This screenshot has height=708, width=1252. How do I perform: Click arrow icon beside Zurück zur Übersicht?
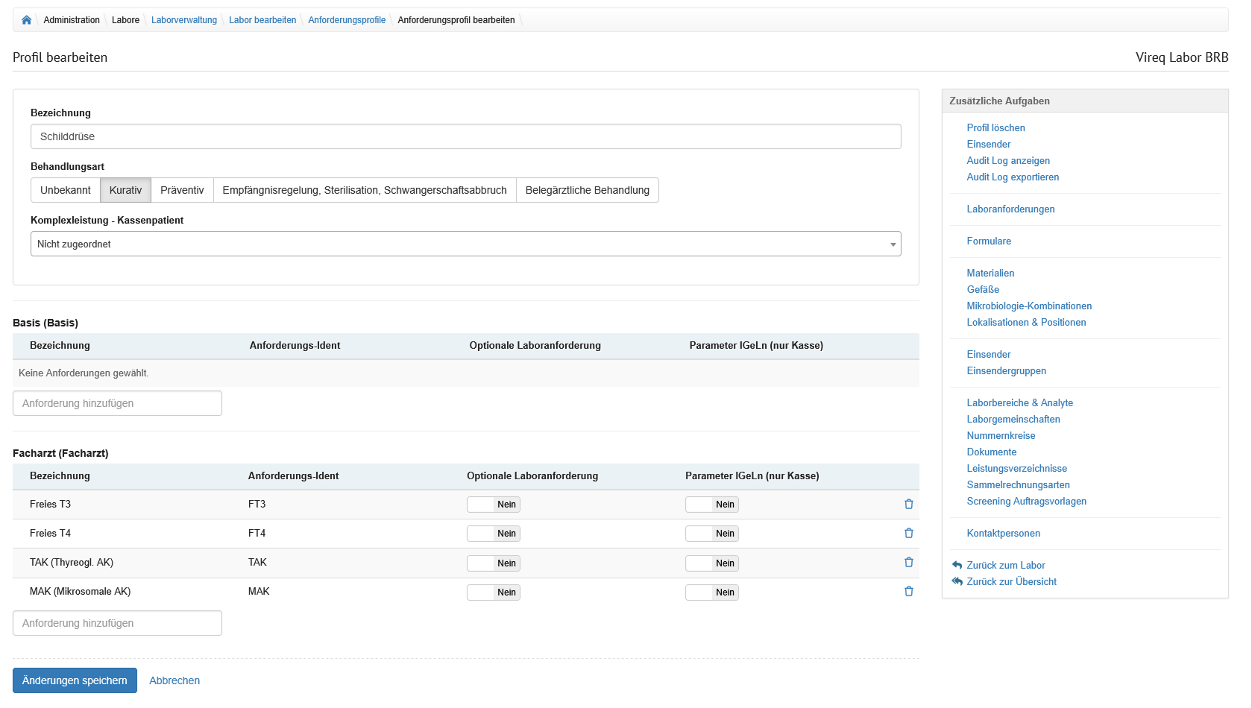click(x=957, y=581)
